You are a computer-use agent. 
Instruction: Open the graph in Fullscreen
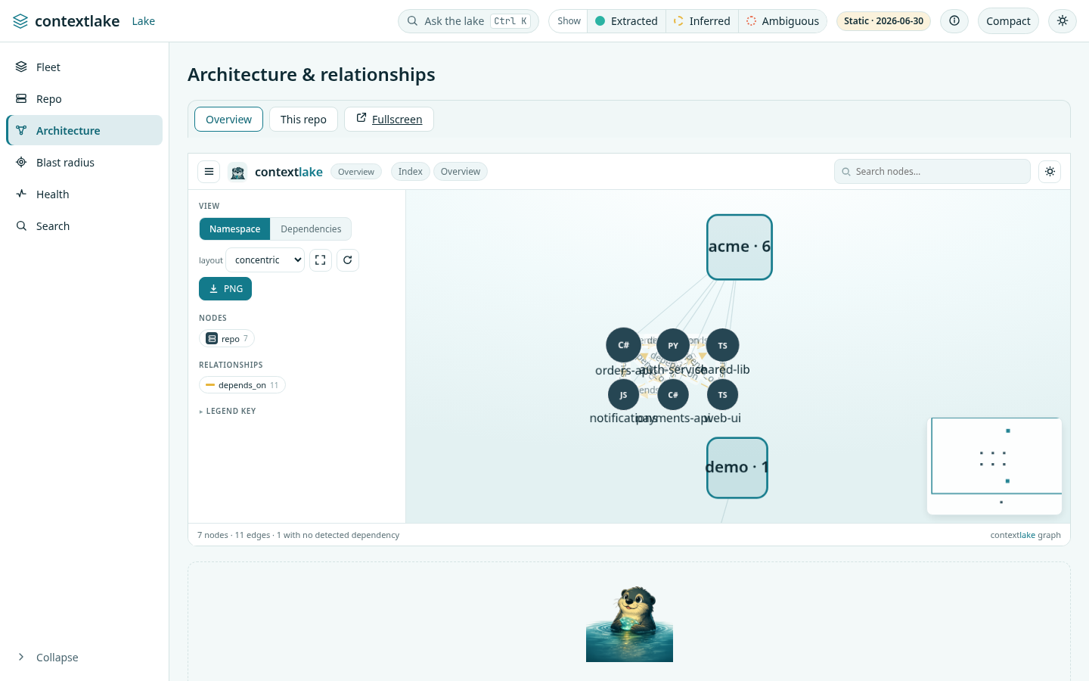pos(389,120)
